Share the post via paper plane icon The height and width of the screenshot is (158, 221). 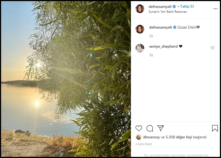point(161,128)
